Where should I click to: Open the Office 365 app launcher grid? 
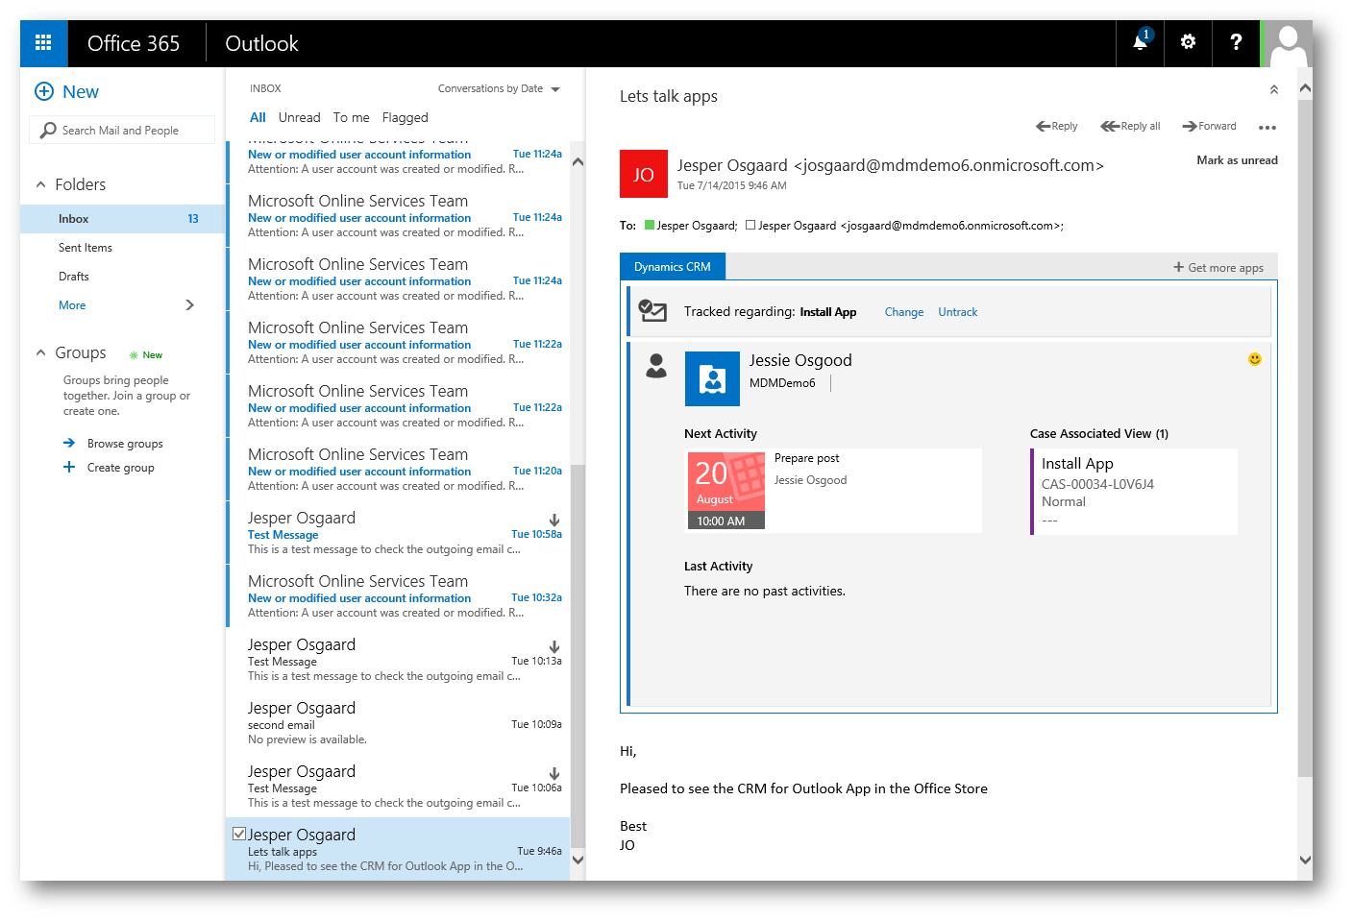click(43, 42)
